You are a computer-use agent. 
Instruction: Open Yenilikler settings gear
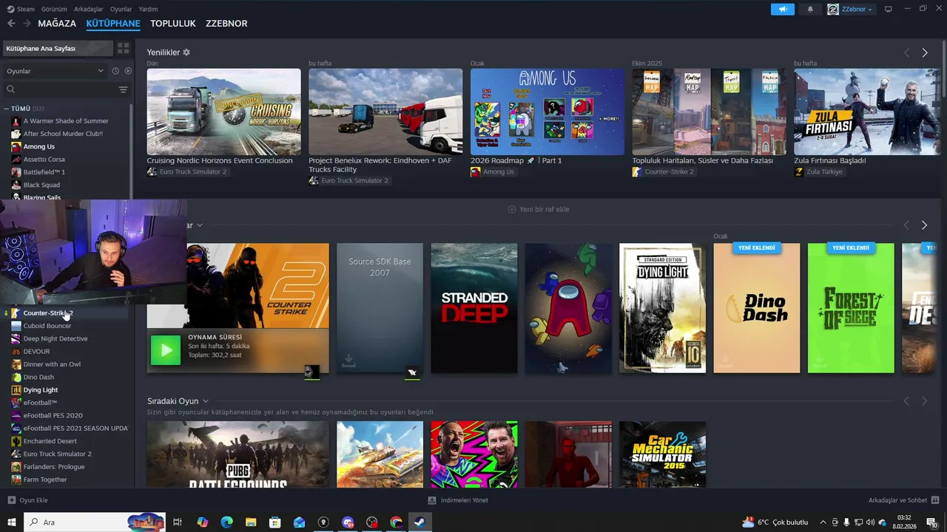click(186, 52)
